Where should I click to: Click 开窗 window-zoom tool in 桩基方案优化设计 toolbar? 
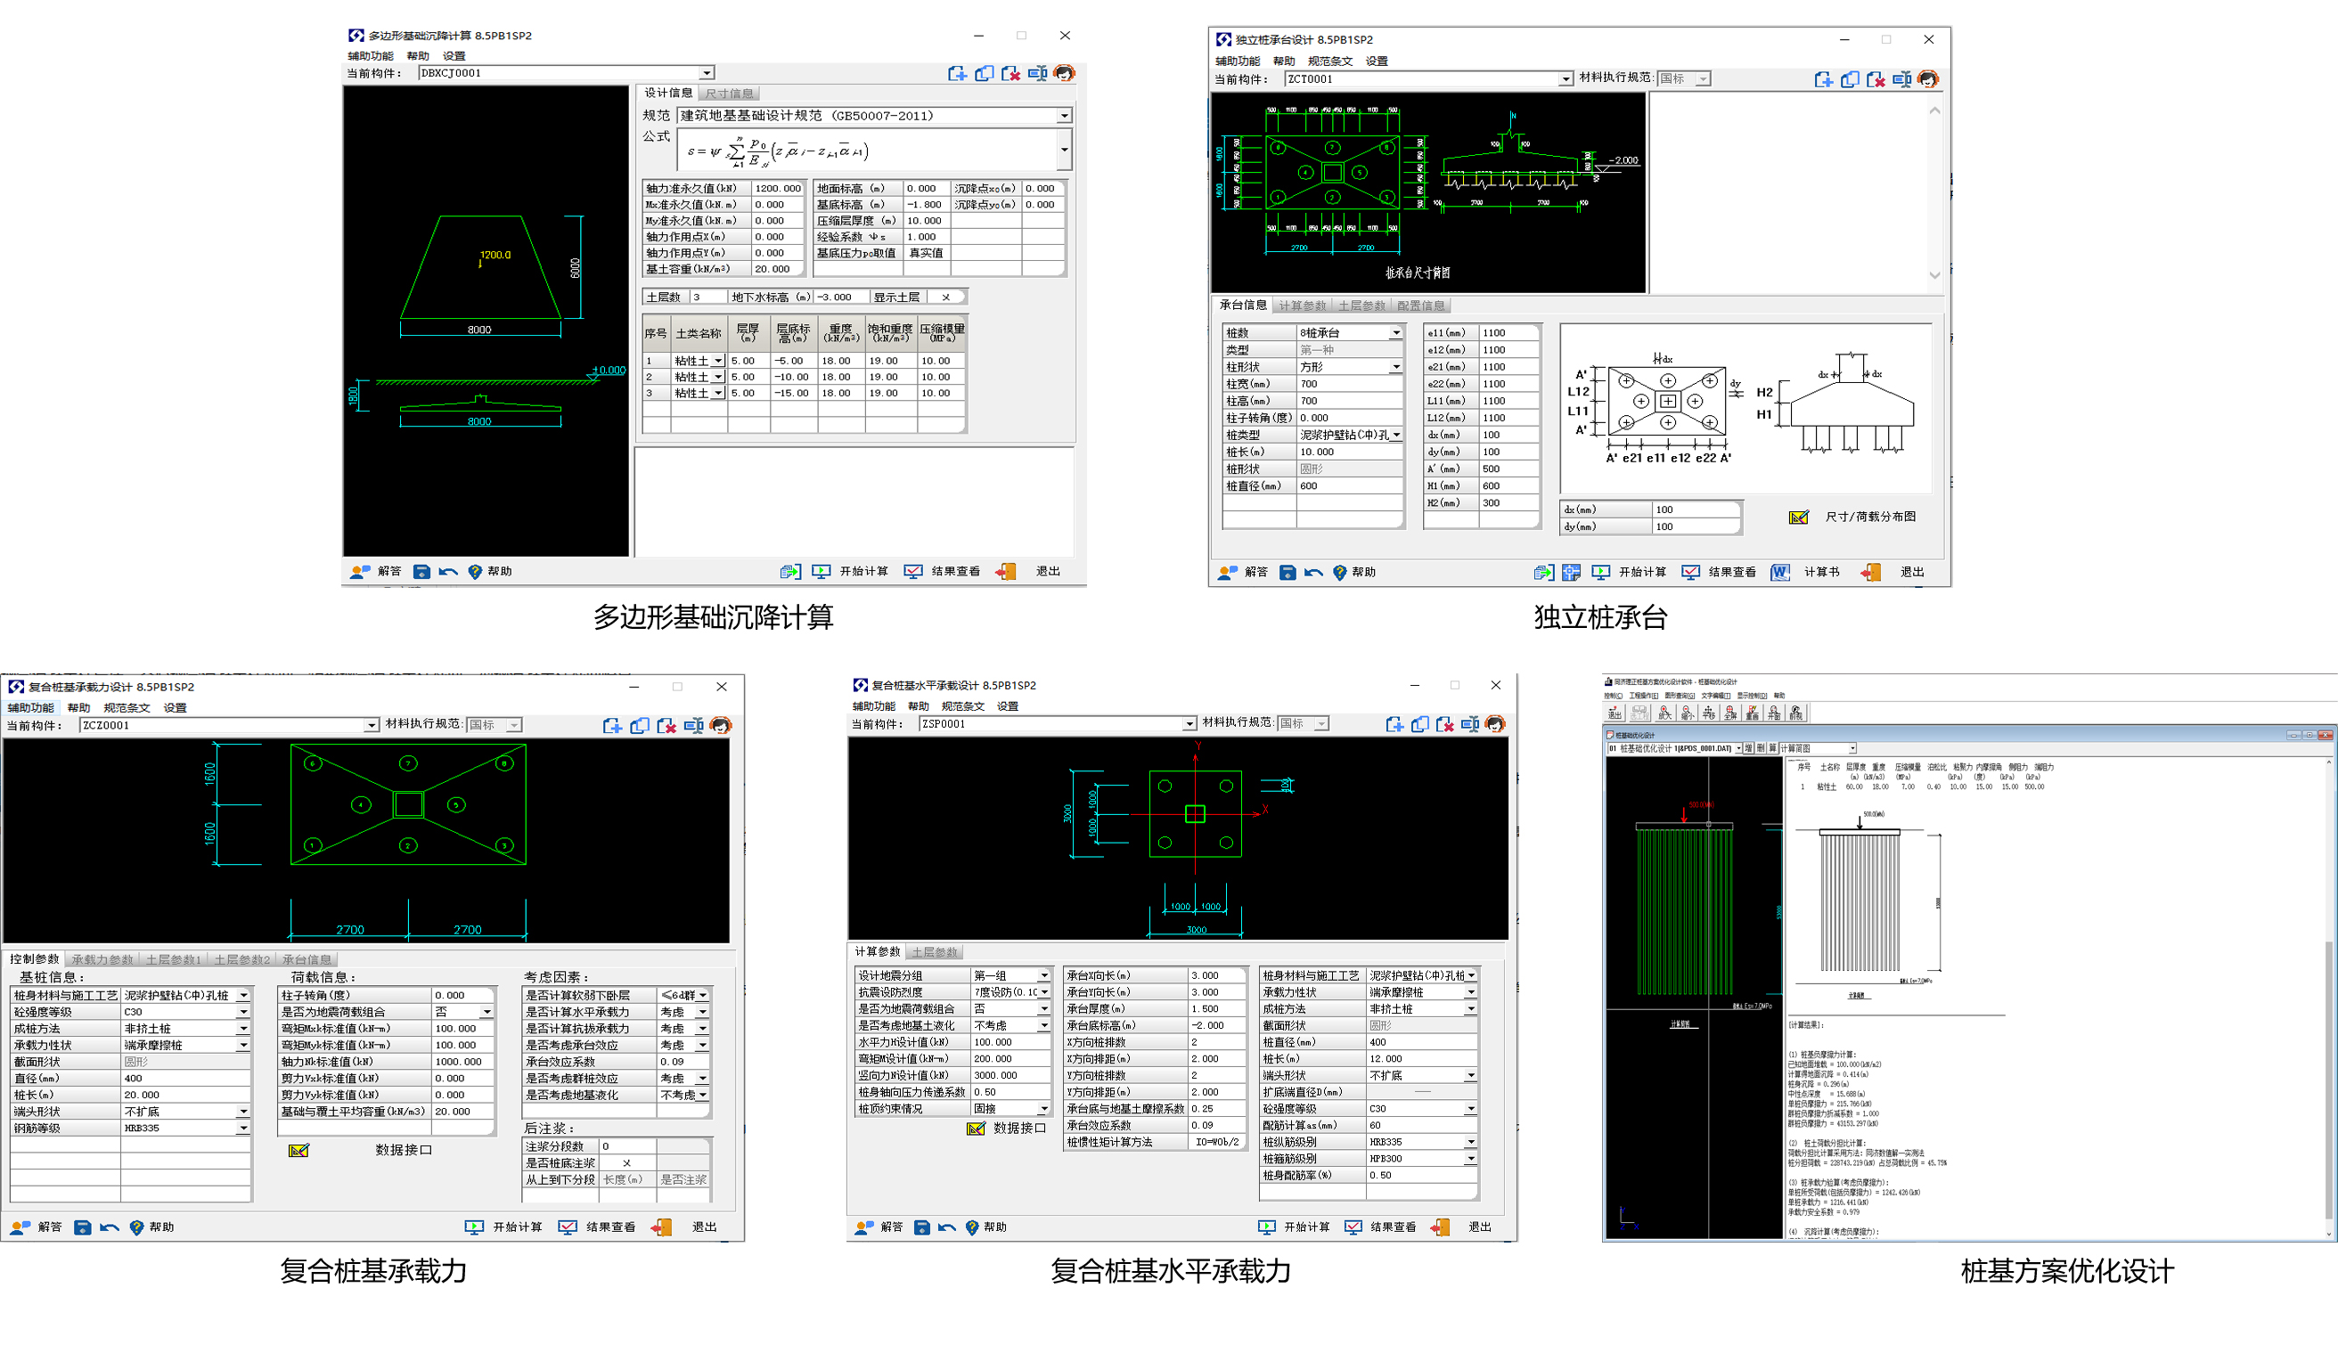[1774, 713]
